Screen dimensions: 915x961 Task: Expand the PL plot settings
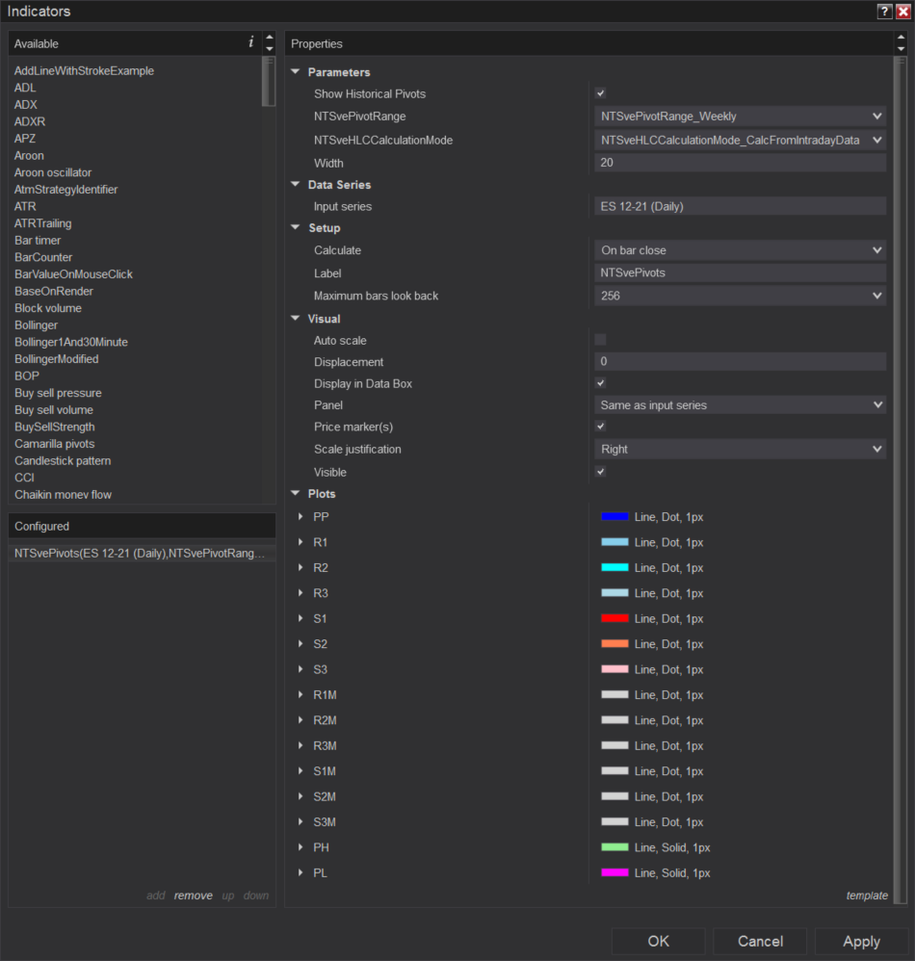coord(301,872)
